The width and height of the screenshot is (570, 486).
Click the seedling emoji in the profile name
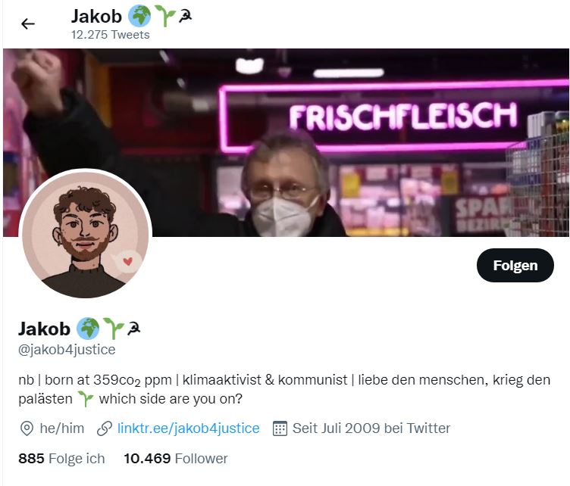tap(114, 328)
